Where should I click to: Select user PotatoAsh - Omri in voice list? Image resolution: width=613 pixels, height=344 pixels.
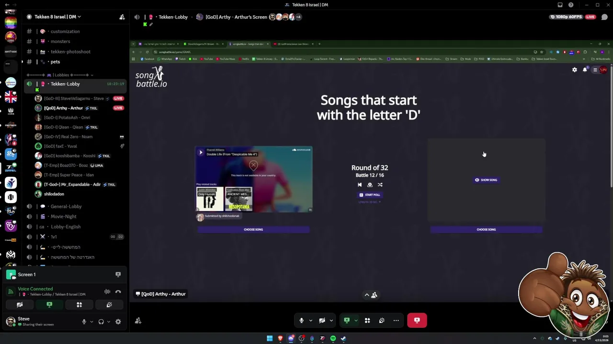tap(67, 118)
